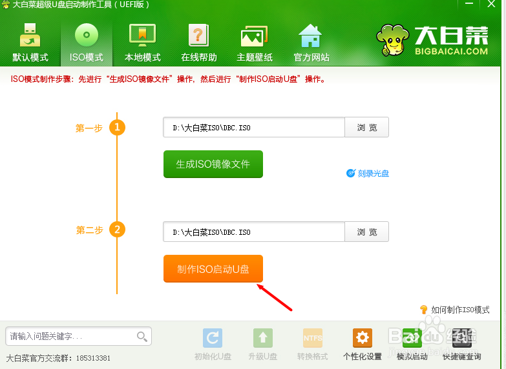Open 如何制作ISO模式 help link
The height and width of the screenshot is (369, 506).
coord(455,310)
